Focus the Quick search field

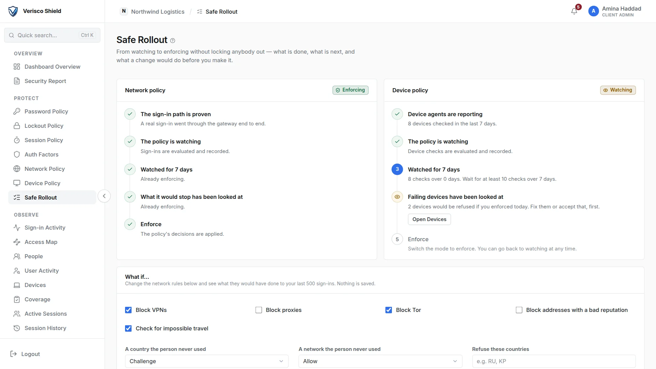tap(52, 35)
